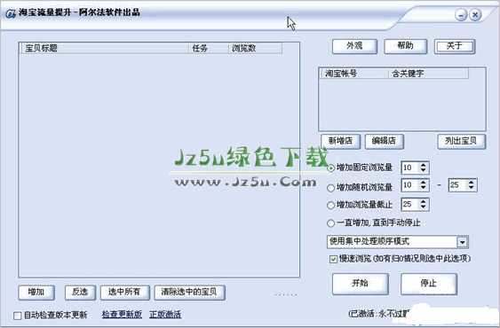Click the 增加 button below the list

[x=36, y=293]
